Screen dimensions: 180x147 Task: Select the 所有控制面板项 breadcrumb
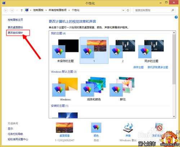coord(58,10)
